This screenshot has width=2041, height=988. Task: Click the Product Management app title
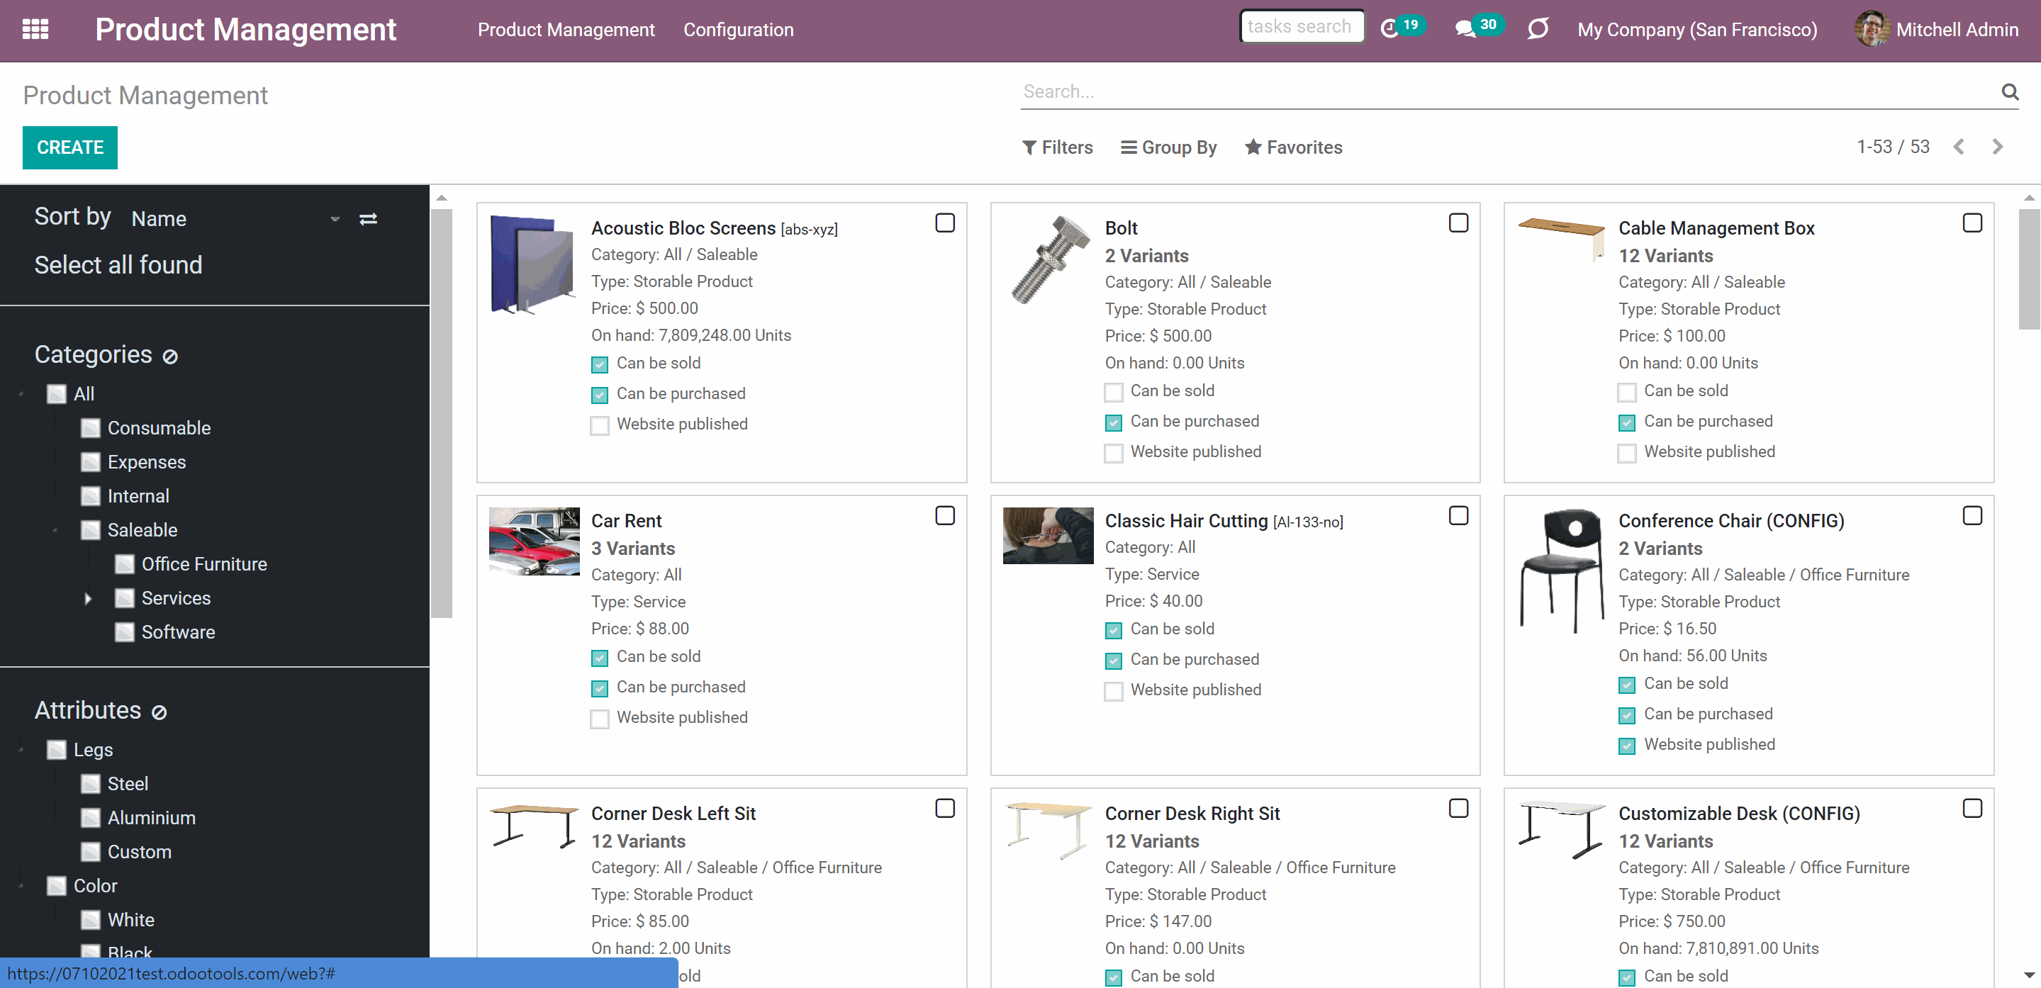point(245,30)
